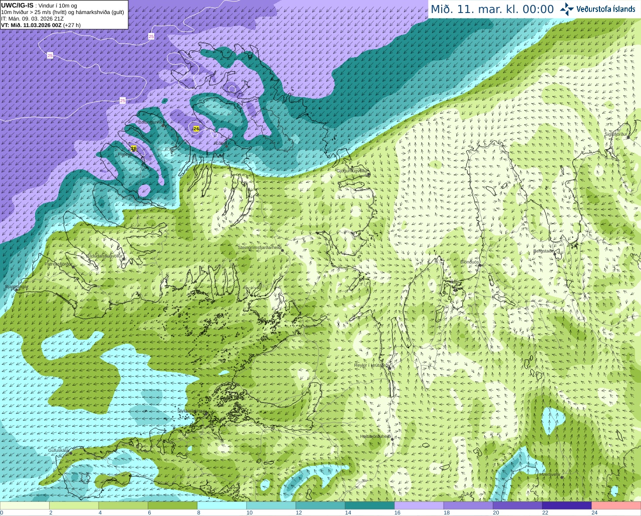641x516 pixels.
Task: Click the Stykkishólmur station label
Action: point(192,411)
